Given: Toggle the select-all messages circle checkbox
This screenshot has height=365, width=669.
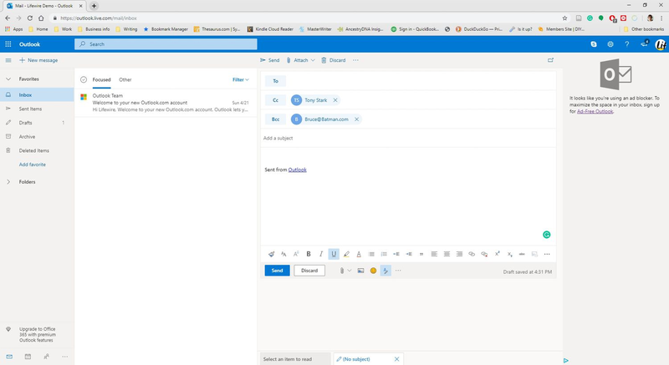Looking at the screenshot, I should (x=84, y=79).
